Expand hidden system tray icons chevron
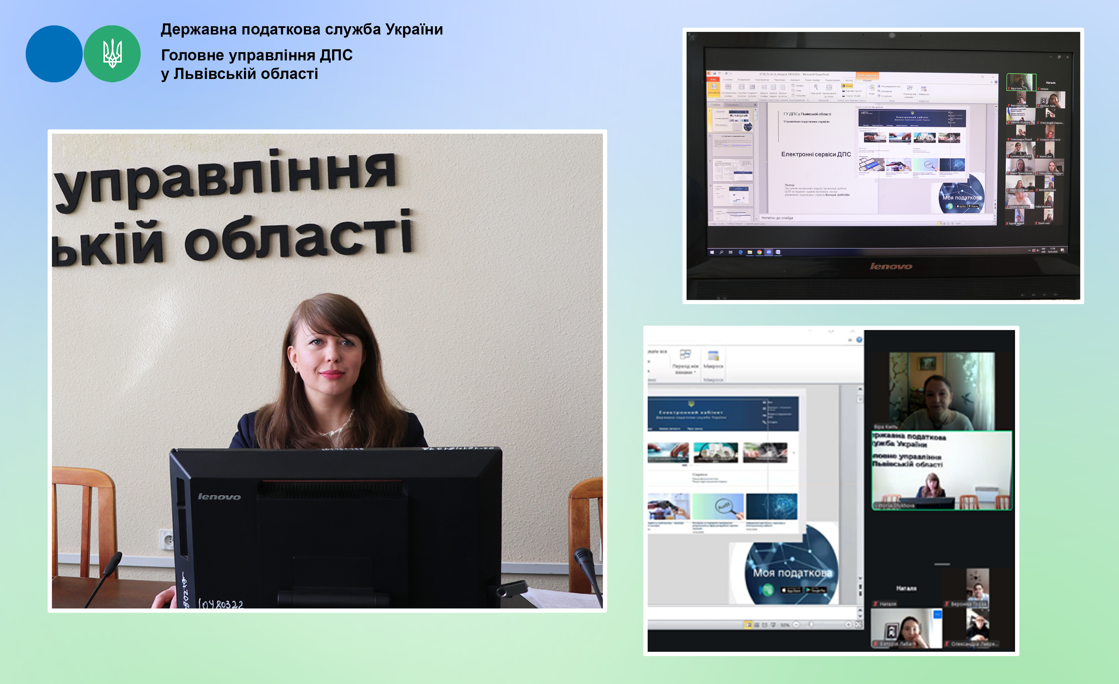 1029,251
